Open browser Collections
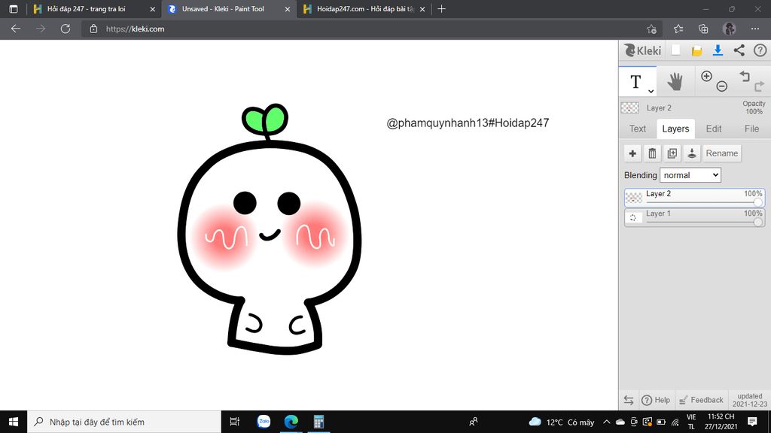The width and height of the screenshot is (771, 433). click(x=704, y=29)
